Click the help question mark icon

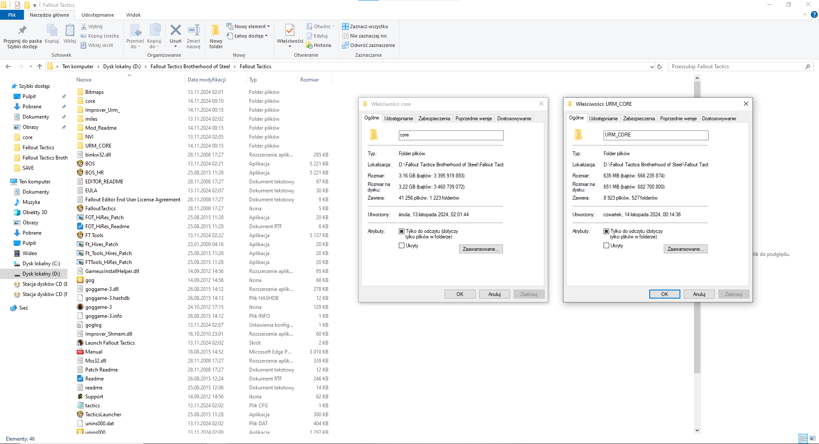click(x=814, y=15)
